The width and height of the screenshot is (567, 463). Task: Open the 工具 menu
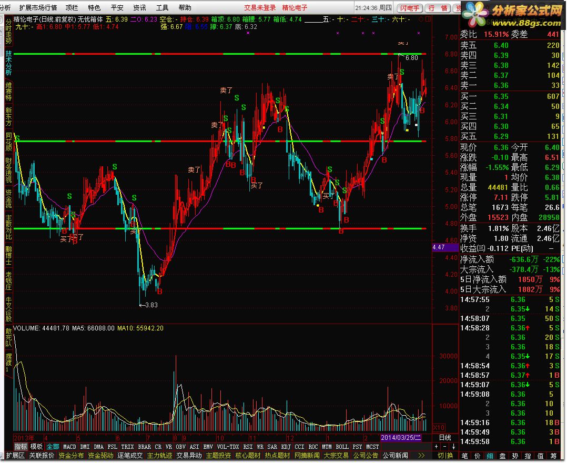tap(162, 7)
